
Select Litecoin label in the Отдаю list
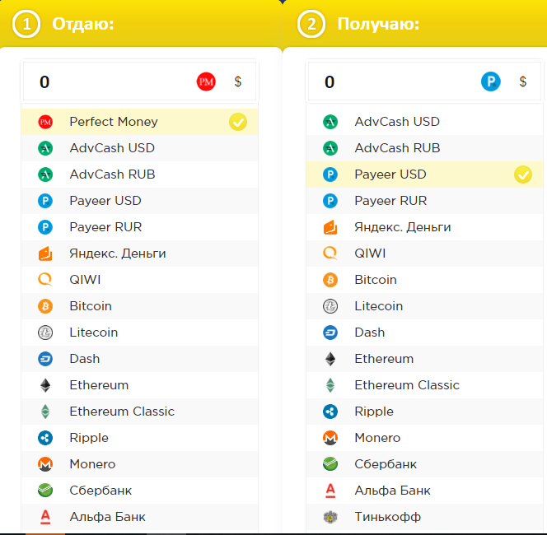tap(93, 333)
